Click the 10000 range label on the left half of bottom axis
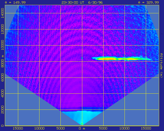Image resolution: width=164 pixels, height=131 pixels. click(39, 128)
